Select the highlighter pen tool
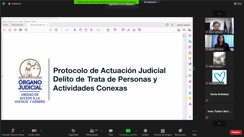This screenshot has width=244, height=137. pyautogui.click(x=128, y=30)
